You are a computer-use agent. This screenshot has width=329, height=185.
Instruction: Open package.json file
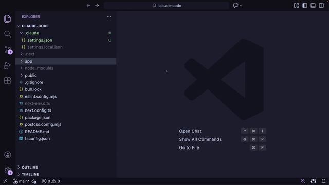[x=66, y=117]
